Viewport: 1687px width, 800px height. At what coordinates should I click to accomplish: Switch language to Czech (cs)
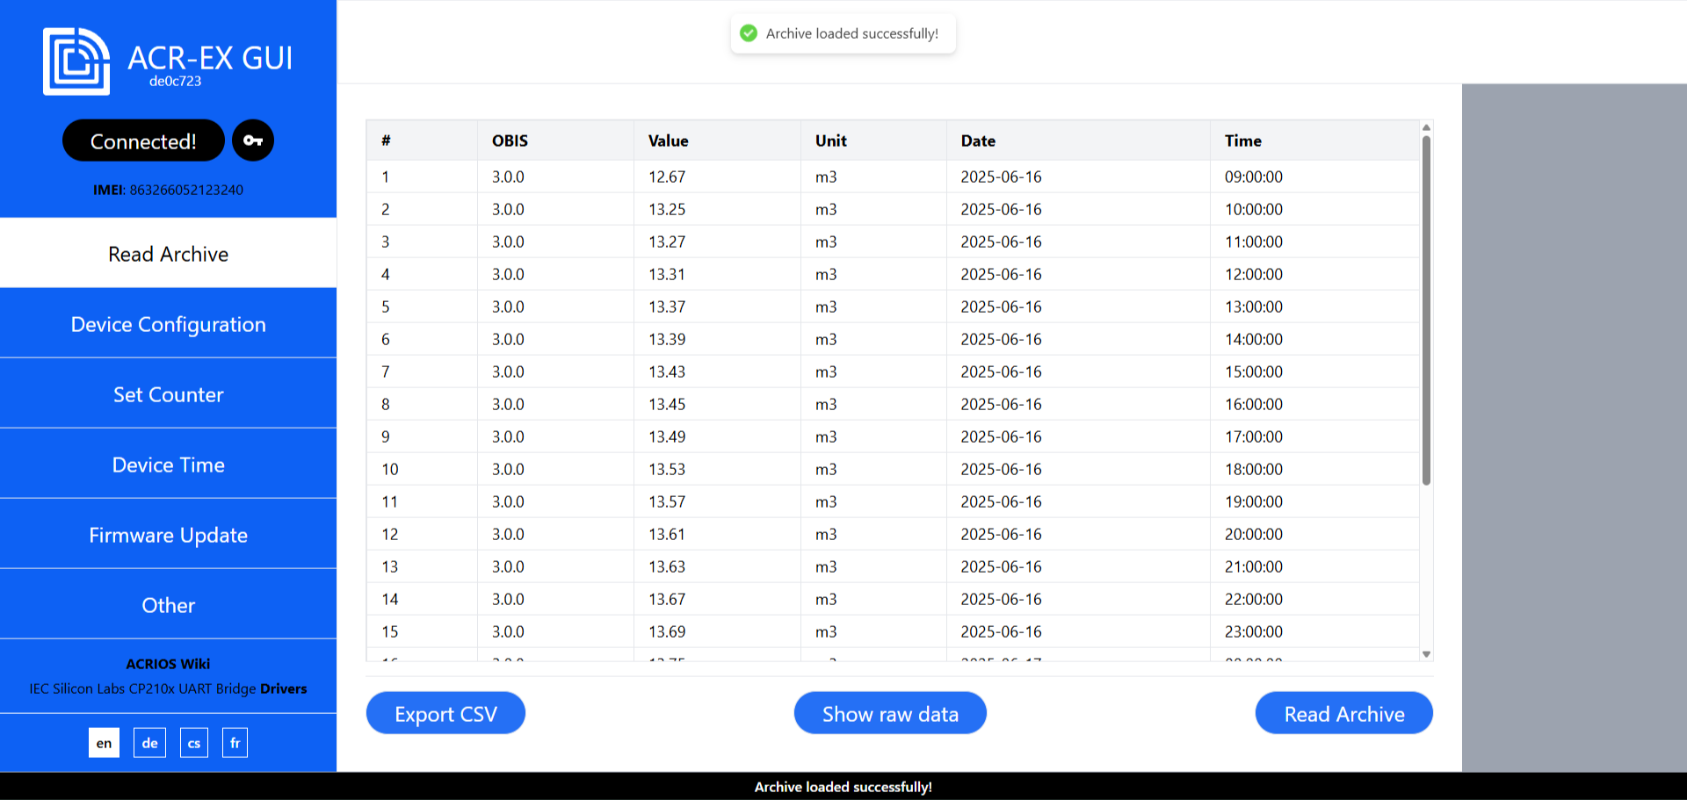194,743
